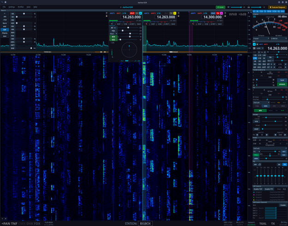Toggle the ESC button
Image resolution: width=288 pixels, height=226 pixels.
tap(114, 40)
